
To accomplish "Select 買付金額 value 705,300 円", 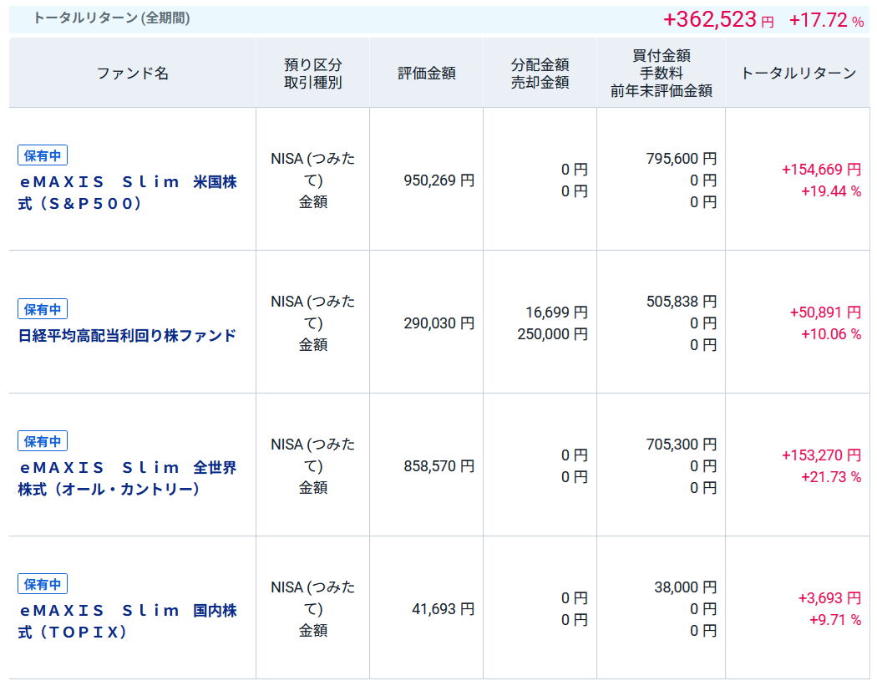I will click(682, 445).
